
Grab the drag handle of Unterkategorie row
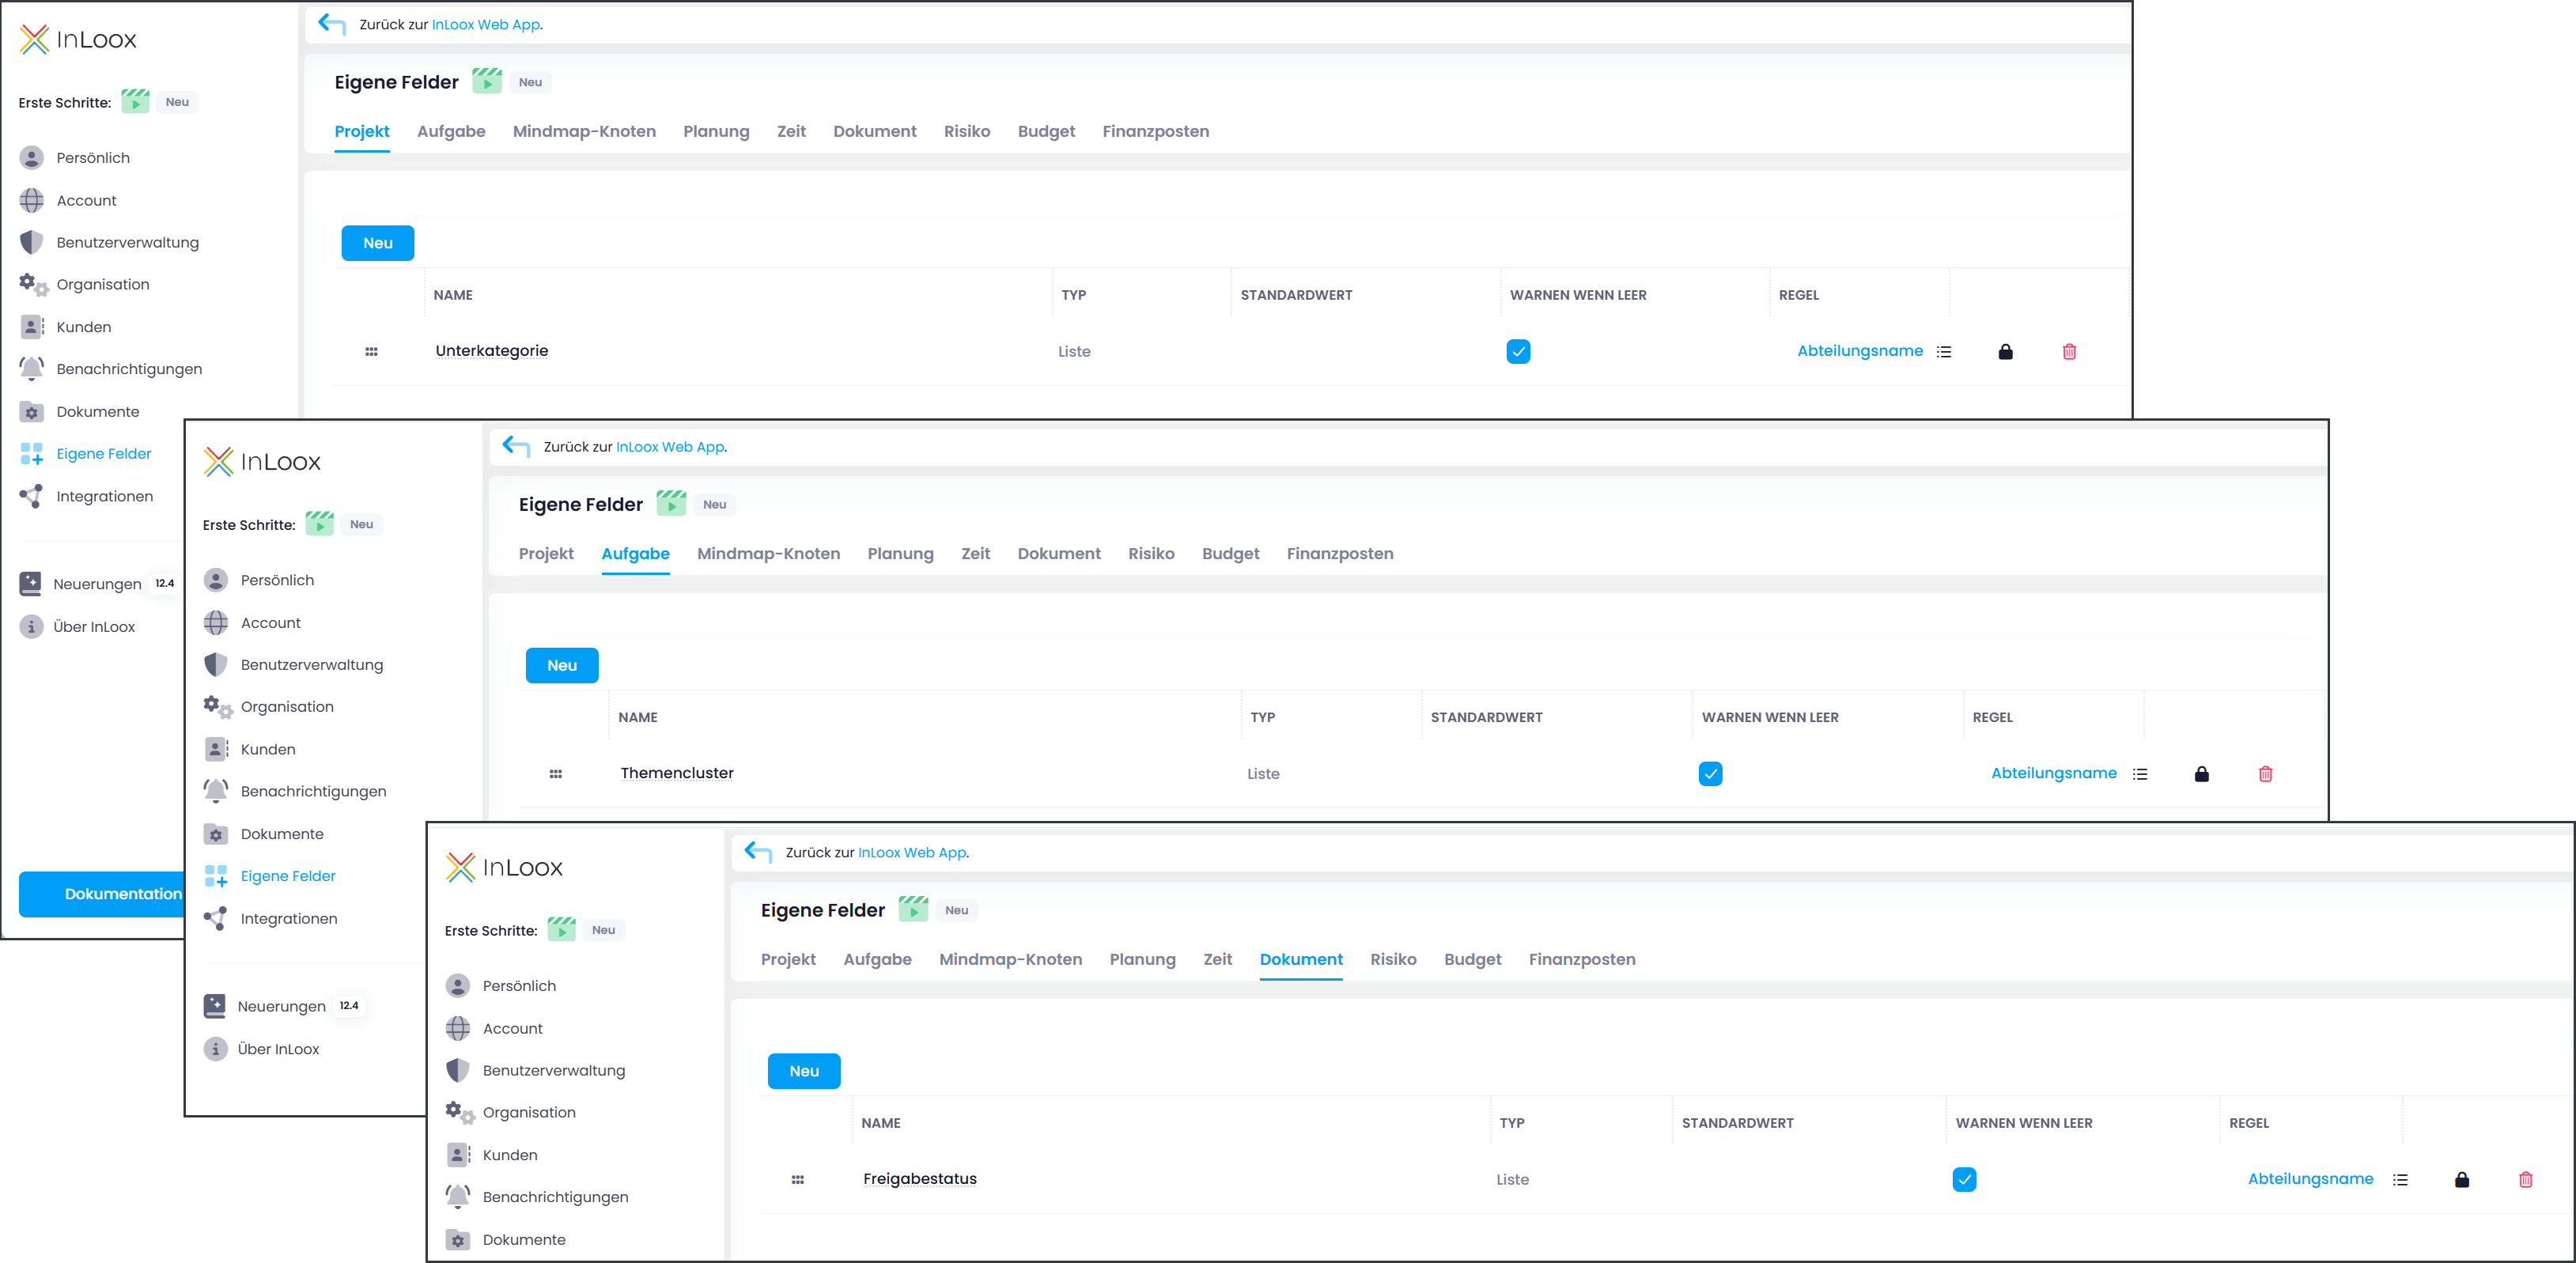coord(371,351)
